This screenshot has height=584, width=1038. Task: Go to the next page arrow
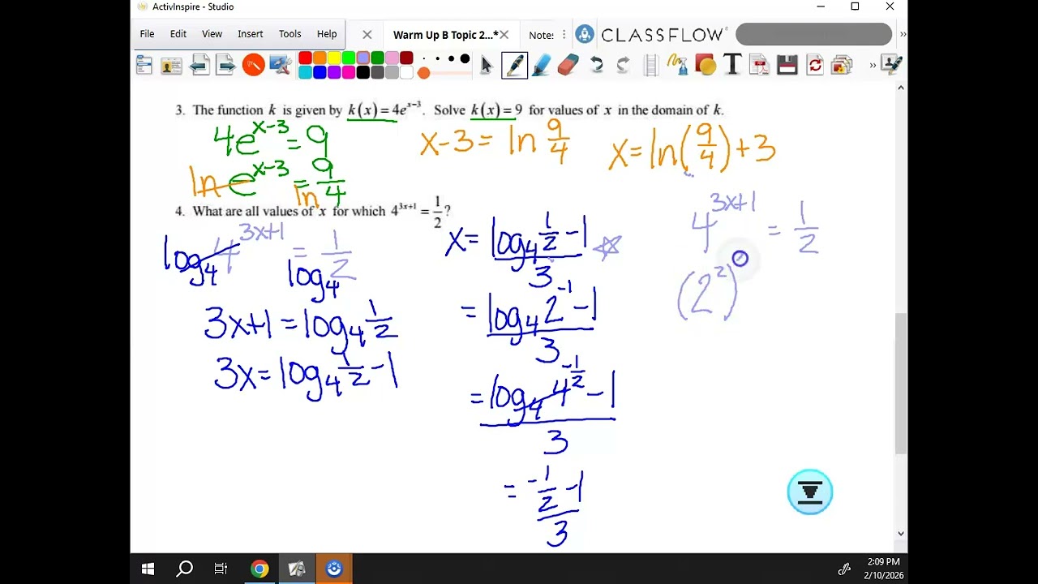[226, 65]
